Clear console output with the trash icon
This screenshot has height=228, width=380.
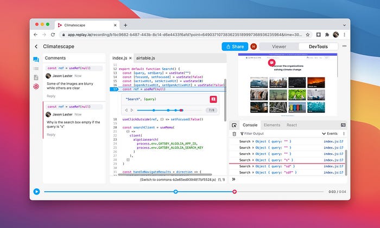tap(235, 133)
